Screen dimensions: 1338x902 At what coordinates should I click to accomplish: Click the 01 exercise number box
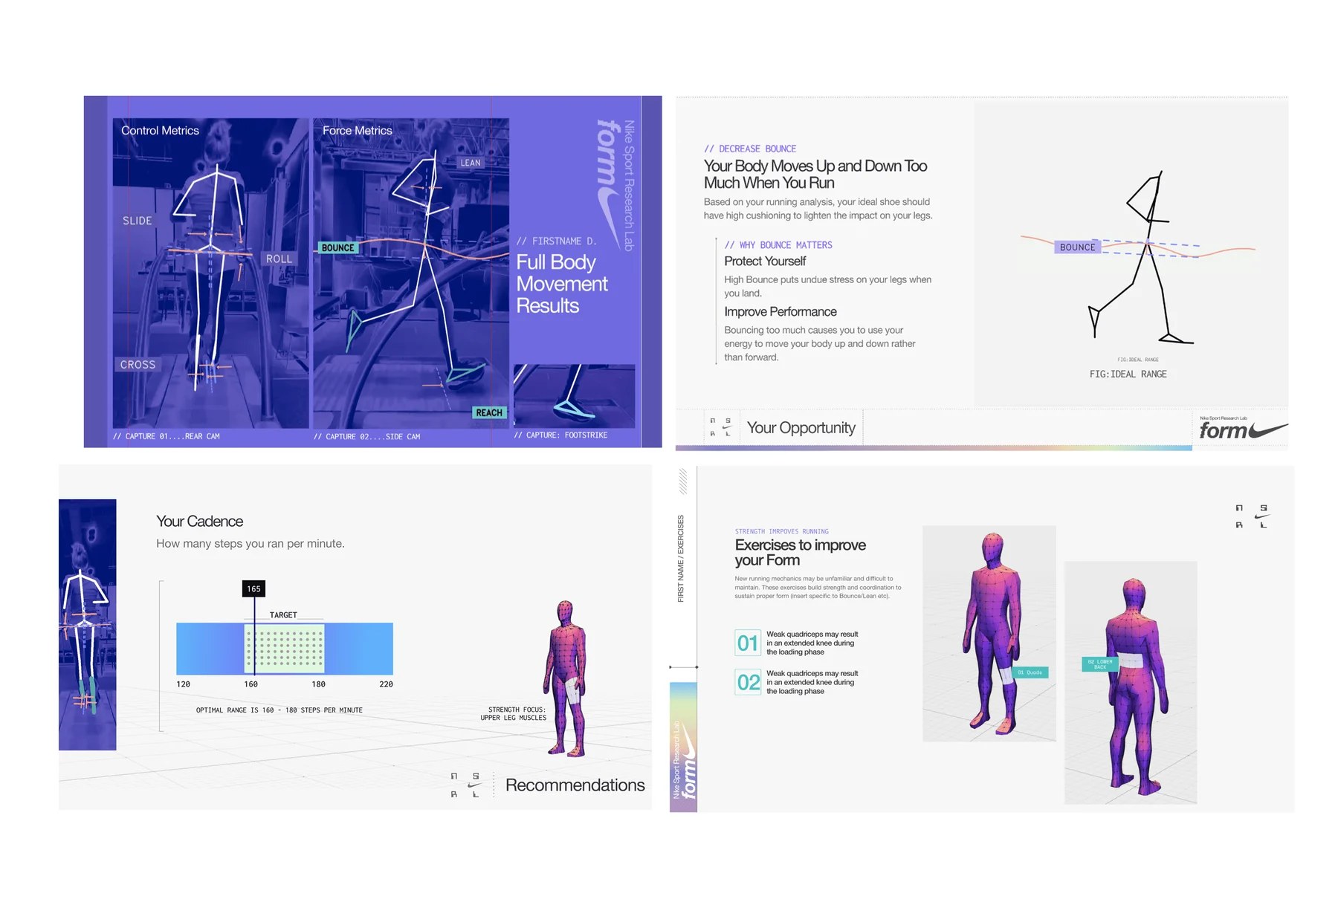coord(748,643)
